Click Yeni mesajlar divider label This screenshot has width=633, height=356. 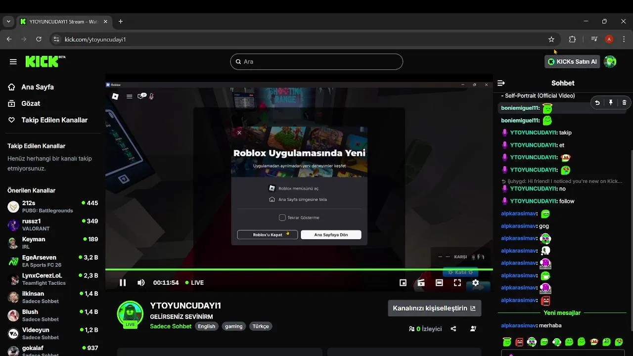pyautogui.click(x=562, y=313)
